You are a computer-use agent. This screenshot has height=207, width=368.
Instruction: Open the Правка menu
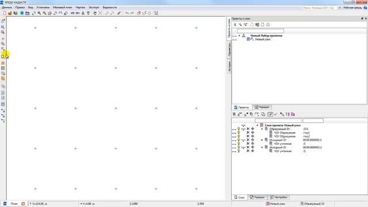pyautogui.click(x=20, y=7)
